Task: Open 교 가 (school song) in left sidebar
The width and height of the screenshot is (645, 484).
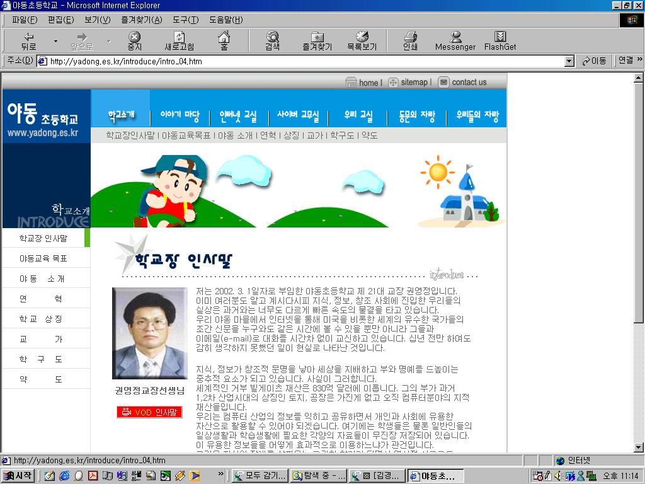Action: pyautogui.click(x=41, y=339)
